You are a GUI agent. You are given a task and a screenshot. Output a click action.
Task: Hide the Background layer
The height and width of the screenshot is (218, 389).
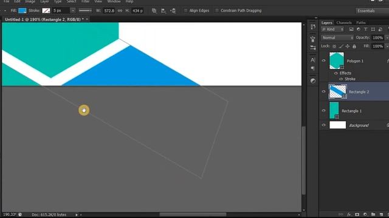[x=323, y=125]
